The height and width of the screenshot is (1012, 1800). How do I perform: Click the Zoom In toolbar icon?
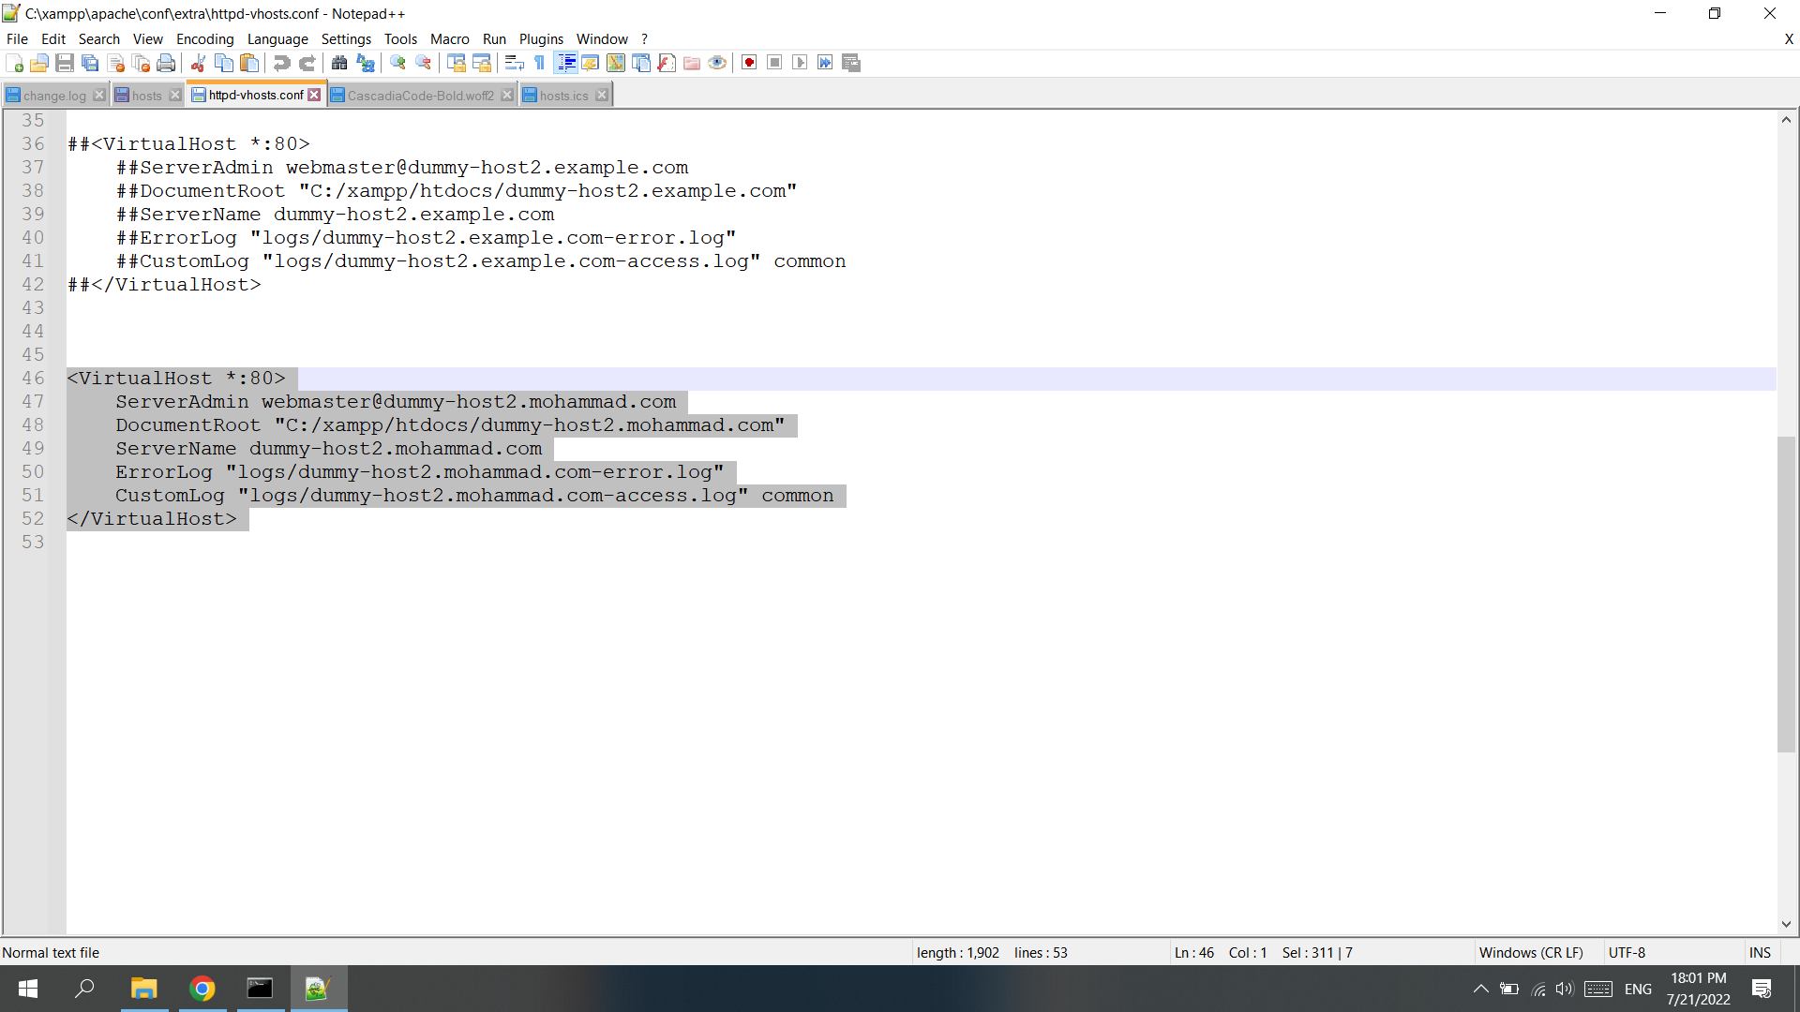pyautogui.click(x=397, y=63)
